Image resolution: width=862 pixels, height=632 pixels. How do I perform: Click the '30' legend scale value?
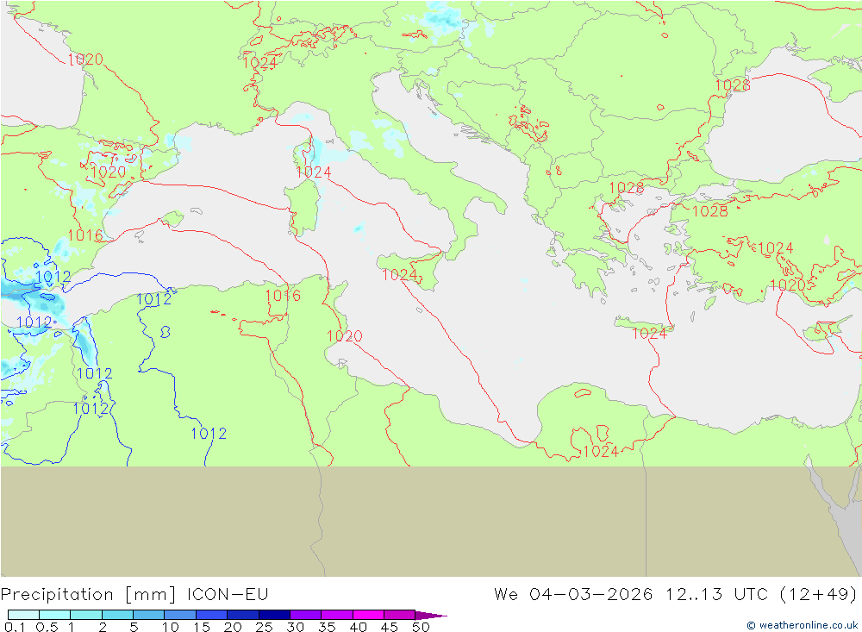(x=295, y=627)
